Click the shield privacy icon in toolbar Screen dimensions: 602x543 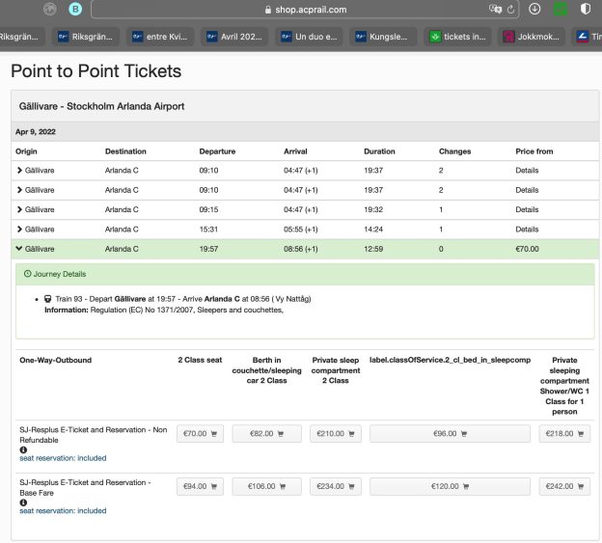click(585, 9)
